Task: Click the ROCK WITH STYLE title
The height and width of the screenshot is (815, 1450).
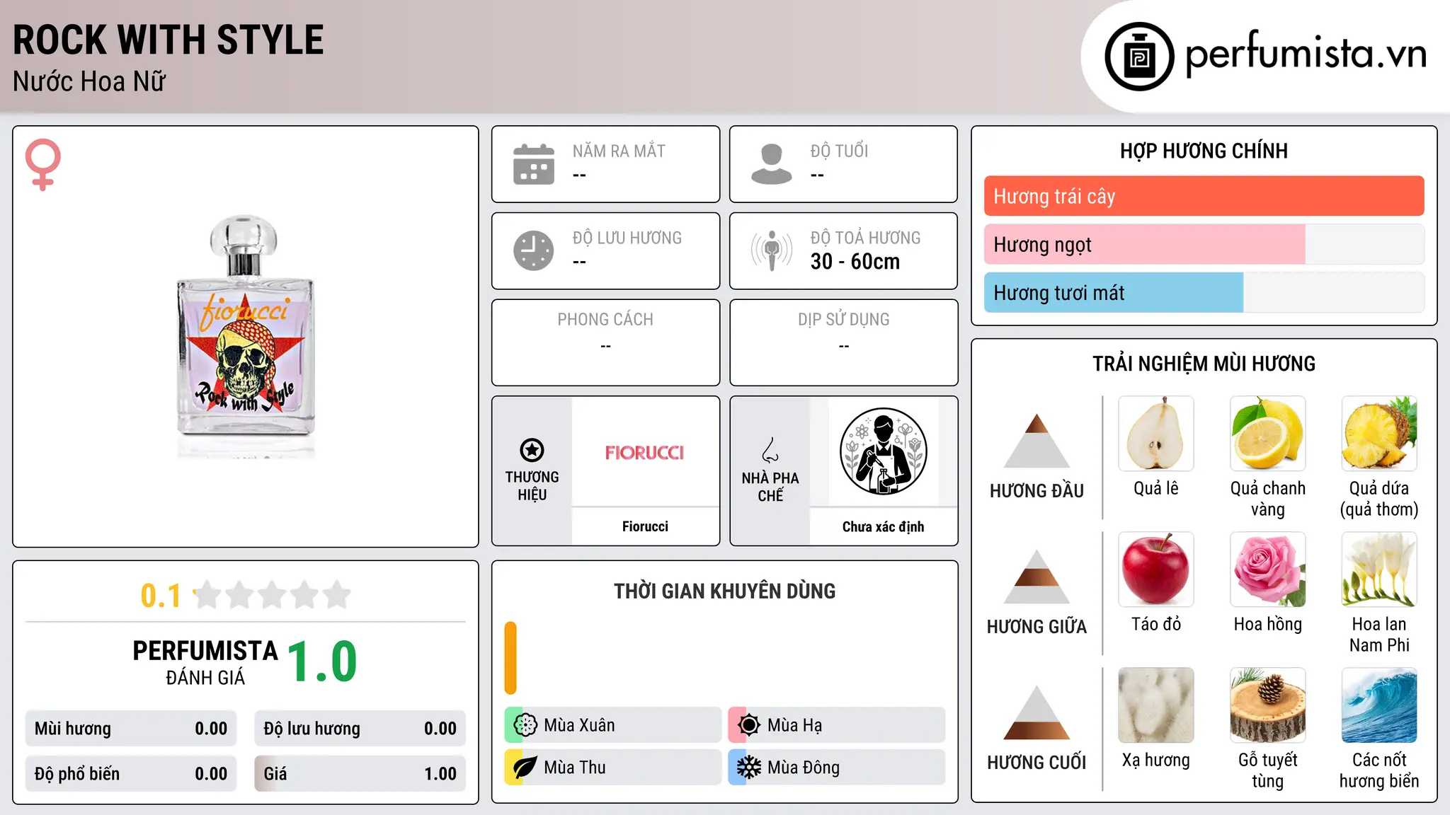Action: point(169,40)
